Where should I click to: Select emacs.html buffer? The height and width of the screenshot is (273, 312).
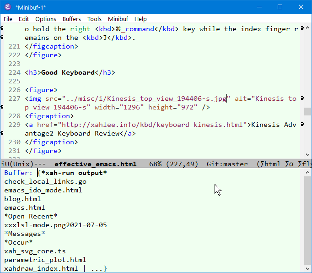[x=24, y=207]
